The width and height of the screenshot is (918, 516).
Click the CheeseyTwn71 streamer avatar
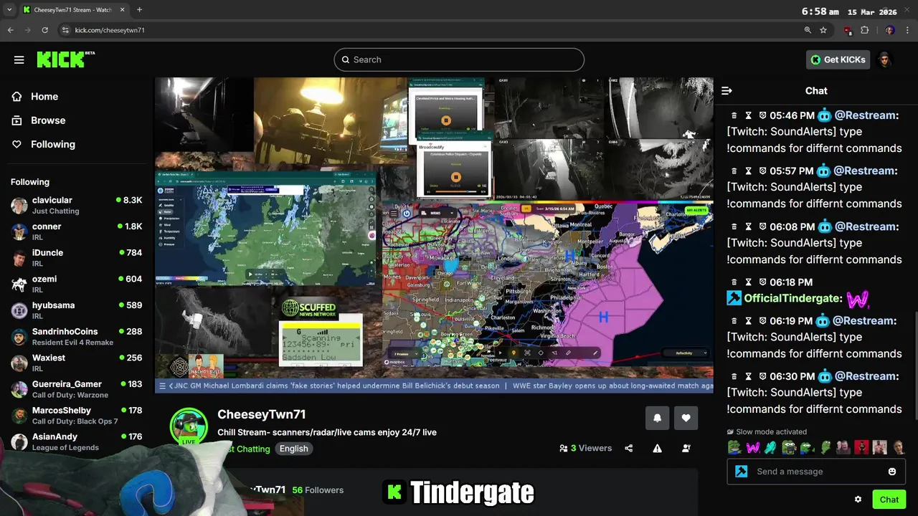point(189,426)
